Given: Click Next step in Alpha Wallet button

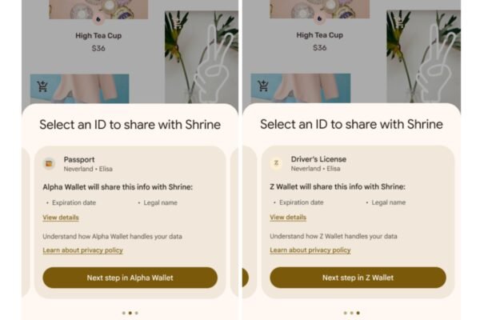Looking at the screenshot, I should [x=130, y=278].
